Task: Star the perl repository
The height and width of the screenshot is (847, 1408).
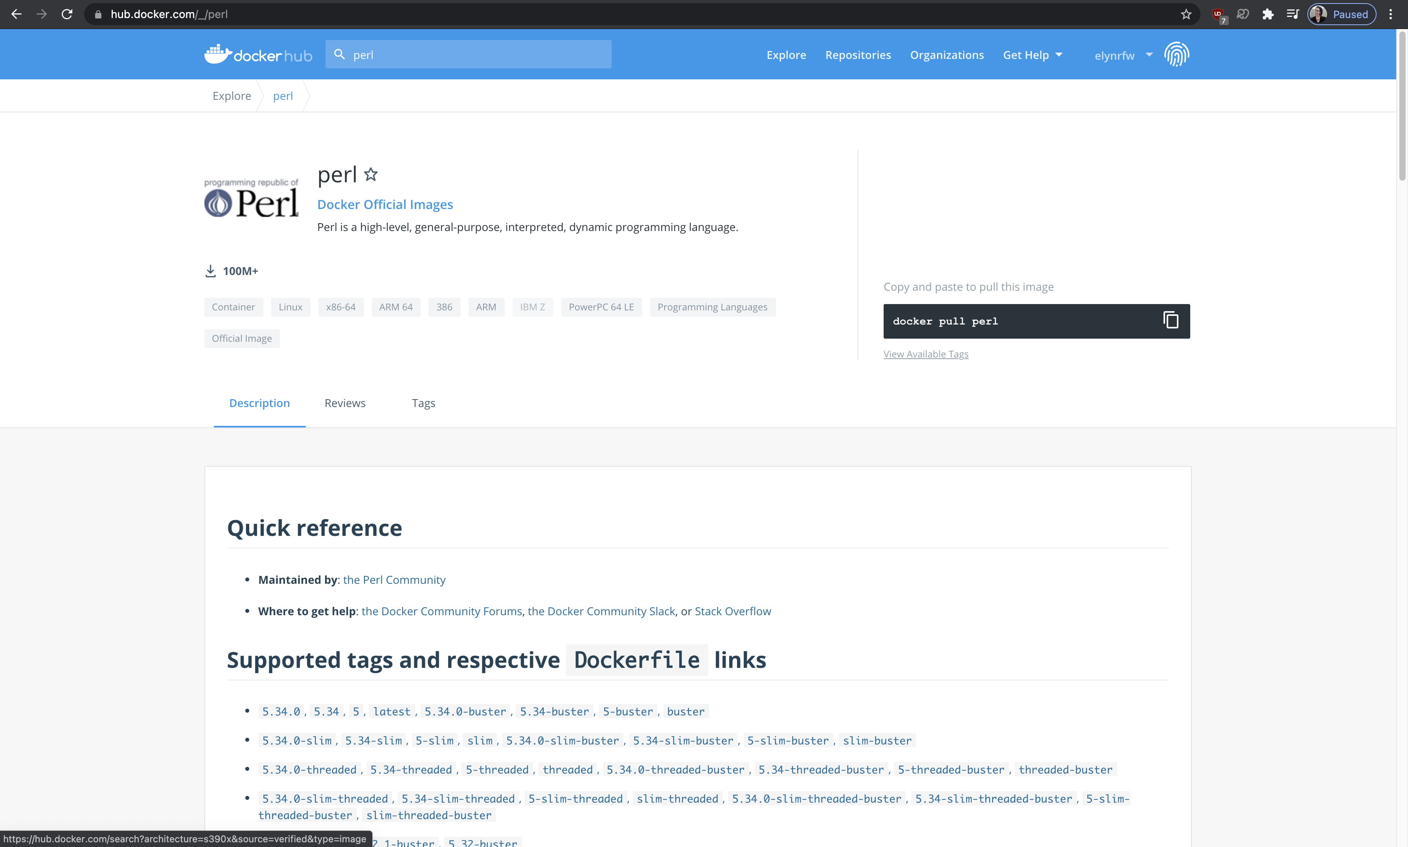Action: [x=371, y=174]
